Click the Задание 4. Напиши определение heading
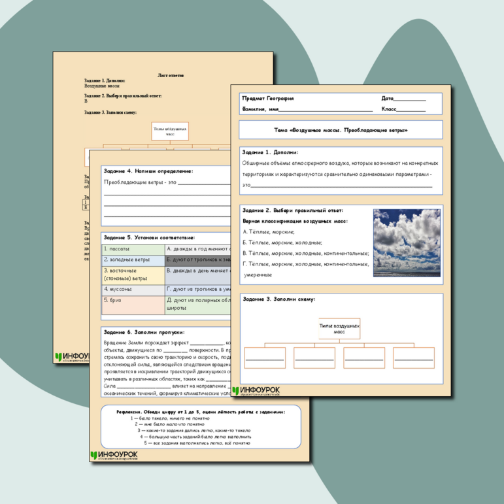Image resolution: width=504 pixels, height=504 pixels. point(148,171)
